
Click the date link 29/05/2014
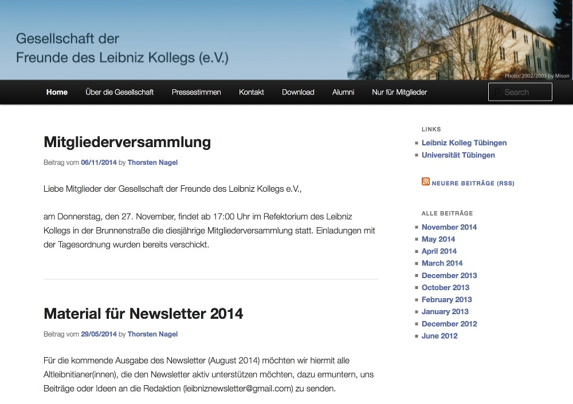coord(99,334)
